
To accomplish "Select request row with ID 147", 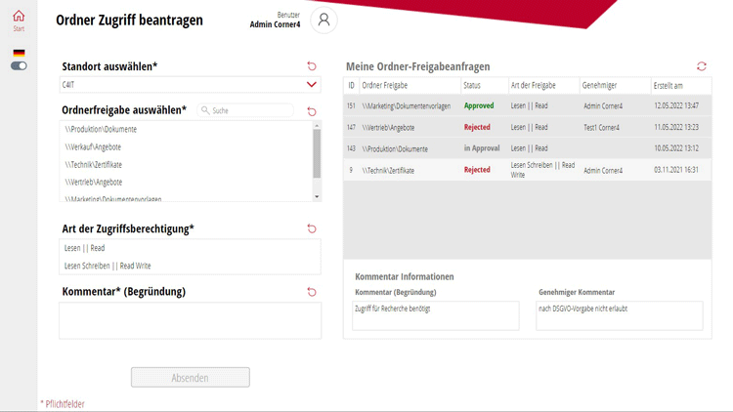I will click(x=528, y=127).
